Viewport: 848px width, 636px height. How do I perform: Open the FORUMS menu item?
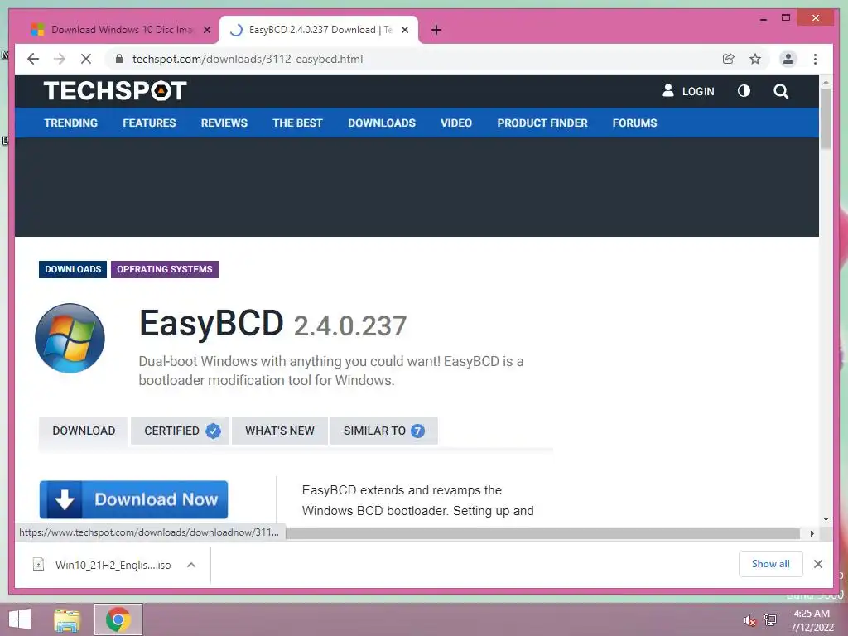pos(634,123)
